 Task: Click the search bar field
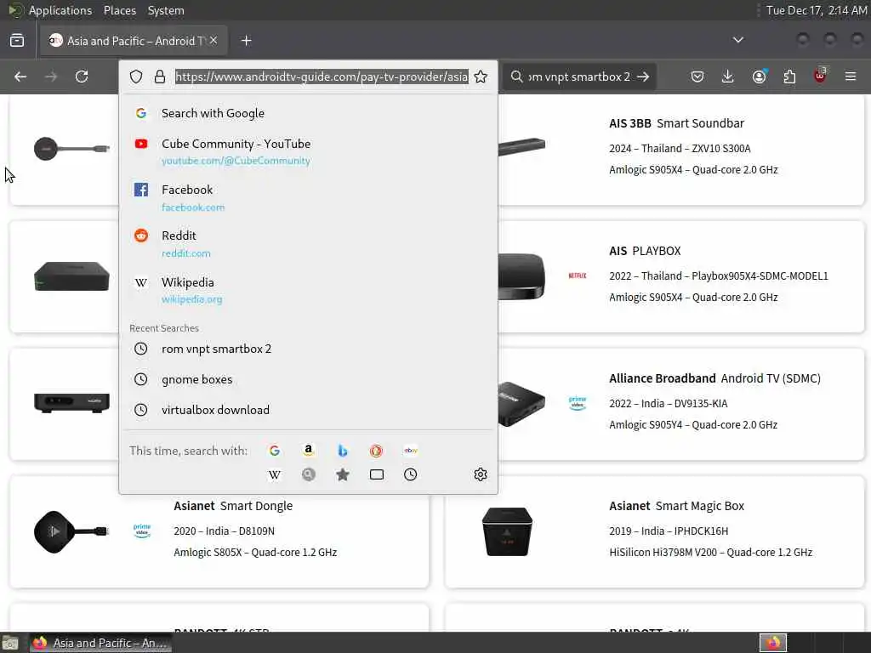click(x=578, y=77)
